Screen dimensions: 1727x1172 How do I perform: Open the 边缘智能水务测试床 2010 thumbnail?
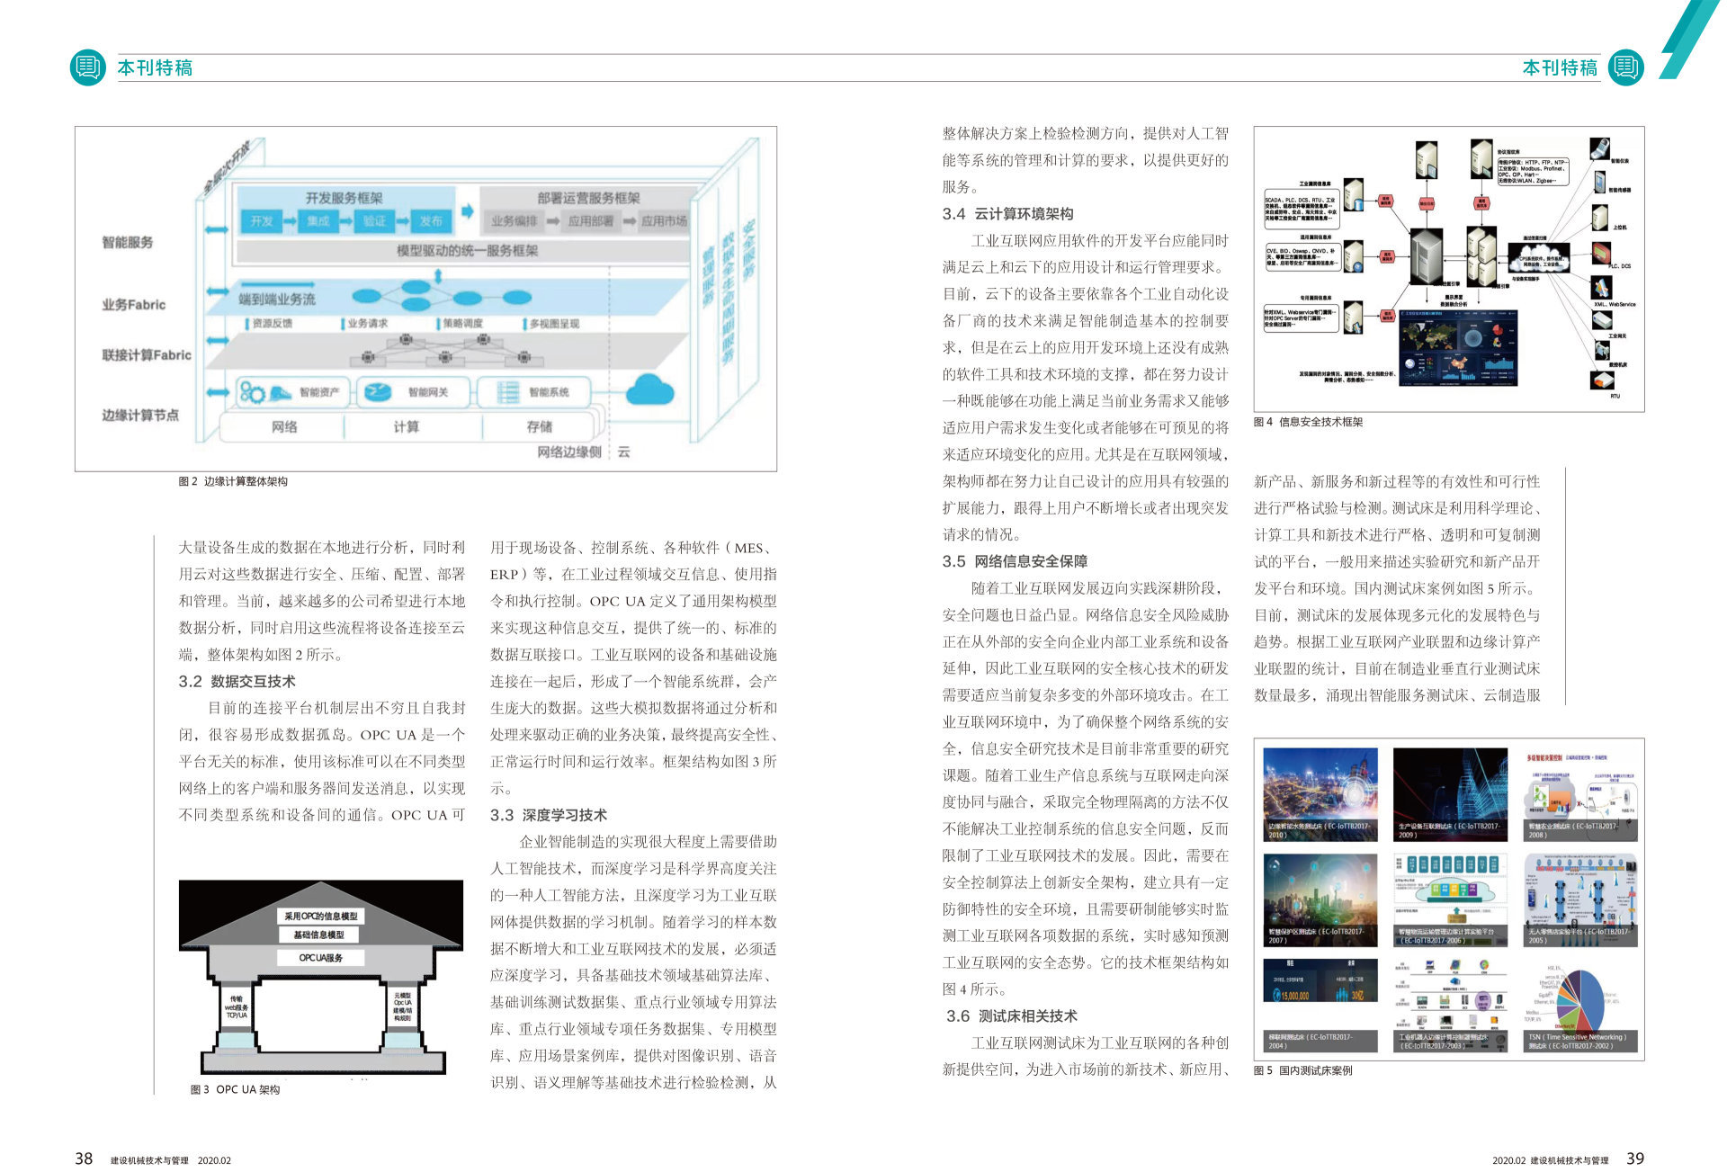(x=1320, y=795)
